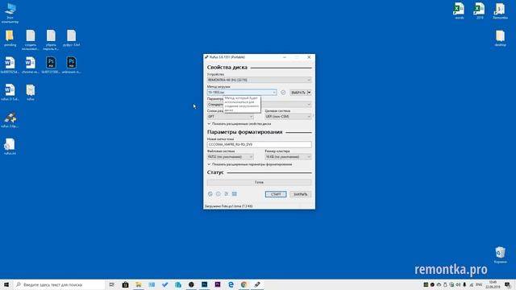This screenshot has height=290, width=516.
Task: Click the Готов status progress bar
Action: [260, 182]
